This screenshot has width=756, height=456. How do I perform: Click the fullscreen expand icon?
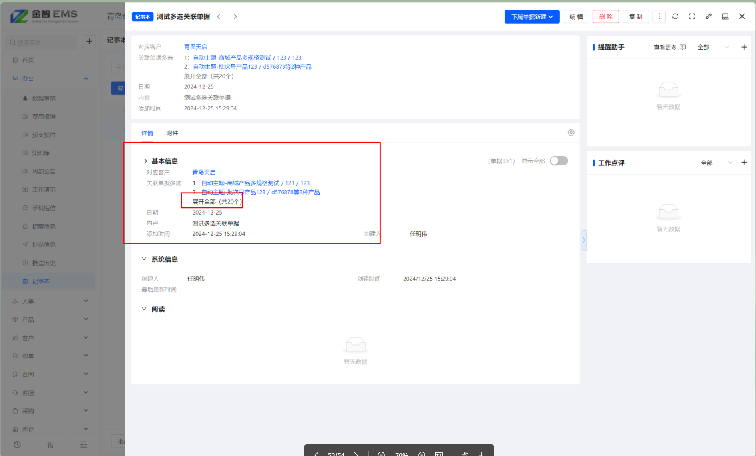(x=692, y=16)
